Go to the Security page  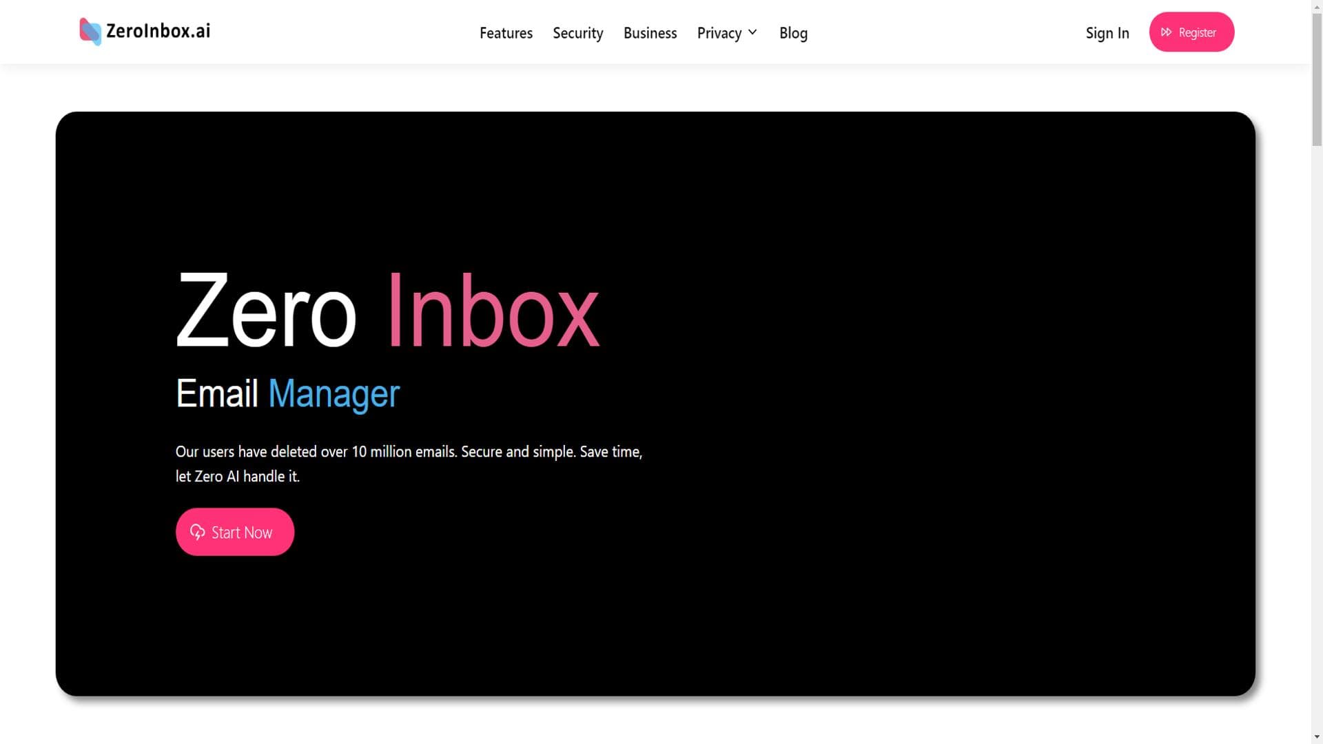click(577, 33)
